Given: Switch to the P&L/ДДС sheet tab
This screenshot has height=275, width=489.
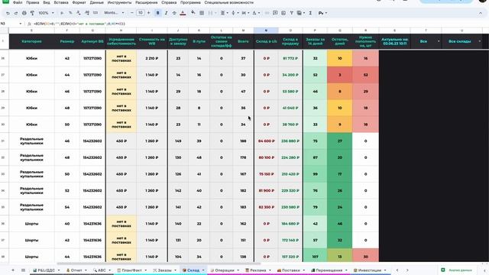Looking at the screenshot, I should pos(46,270).
